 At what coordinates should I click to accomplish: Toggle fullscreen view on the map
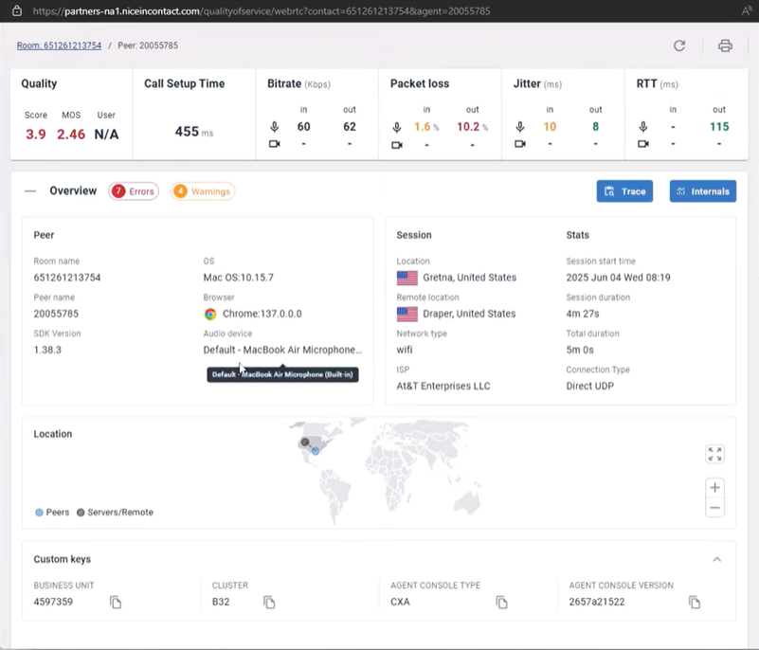pos(715,454)
